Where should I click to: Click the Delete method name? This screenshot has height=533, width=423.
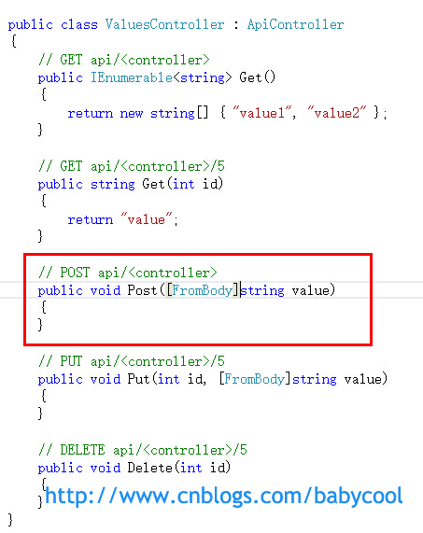click(150, 468)
